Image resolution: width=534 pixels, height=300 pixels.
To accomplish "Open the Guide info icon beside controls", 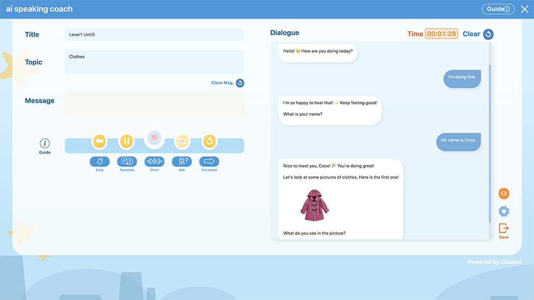I will [x=45, y=144].
